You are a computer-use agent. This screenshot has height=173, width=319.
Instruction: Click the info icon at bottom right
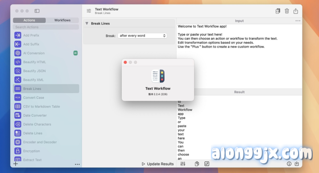289,164
